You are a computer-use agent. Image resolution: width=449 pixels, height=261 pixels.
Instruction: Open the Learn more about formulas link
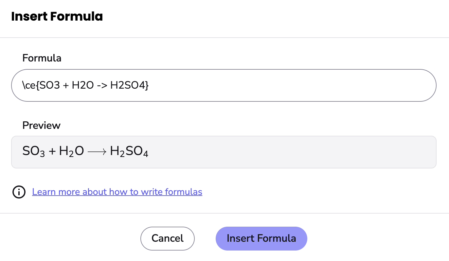[117, 192]
